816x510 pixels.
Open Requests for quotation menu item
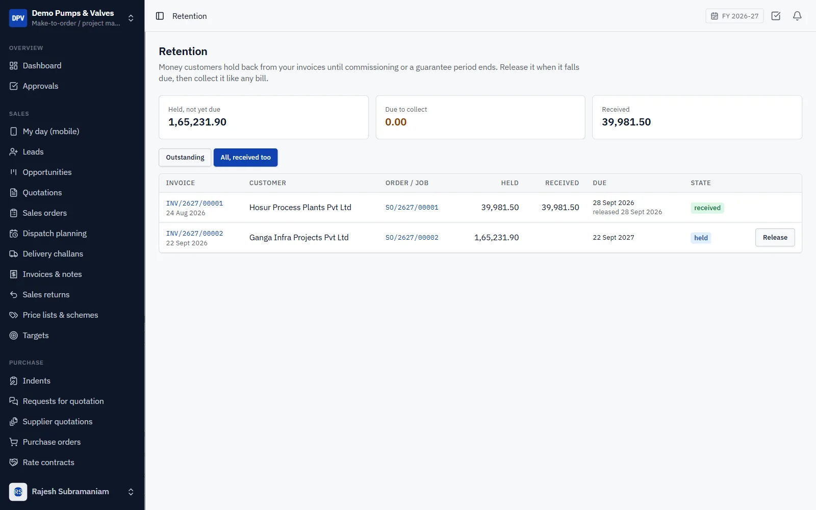(x=72, y=401)
